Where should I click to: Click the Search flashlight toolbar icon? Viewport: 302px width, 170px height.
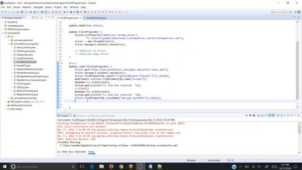92,12
